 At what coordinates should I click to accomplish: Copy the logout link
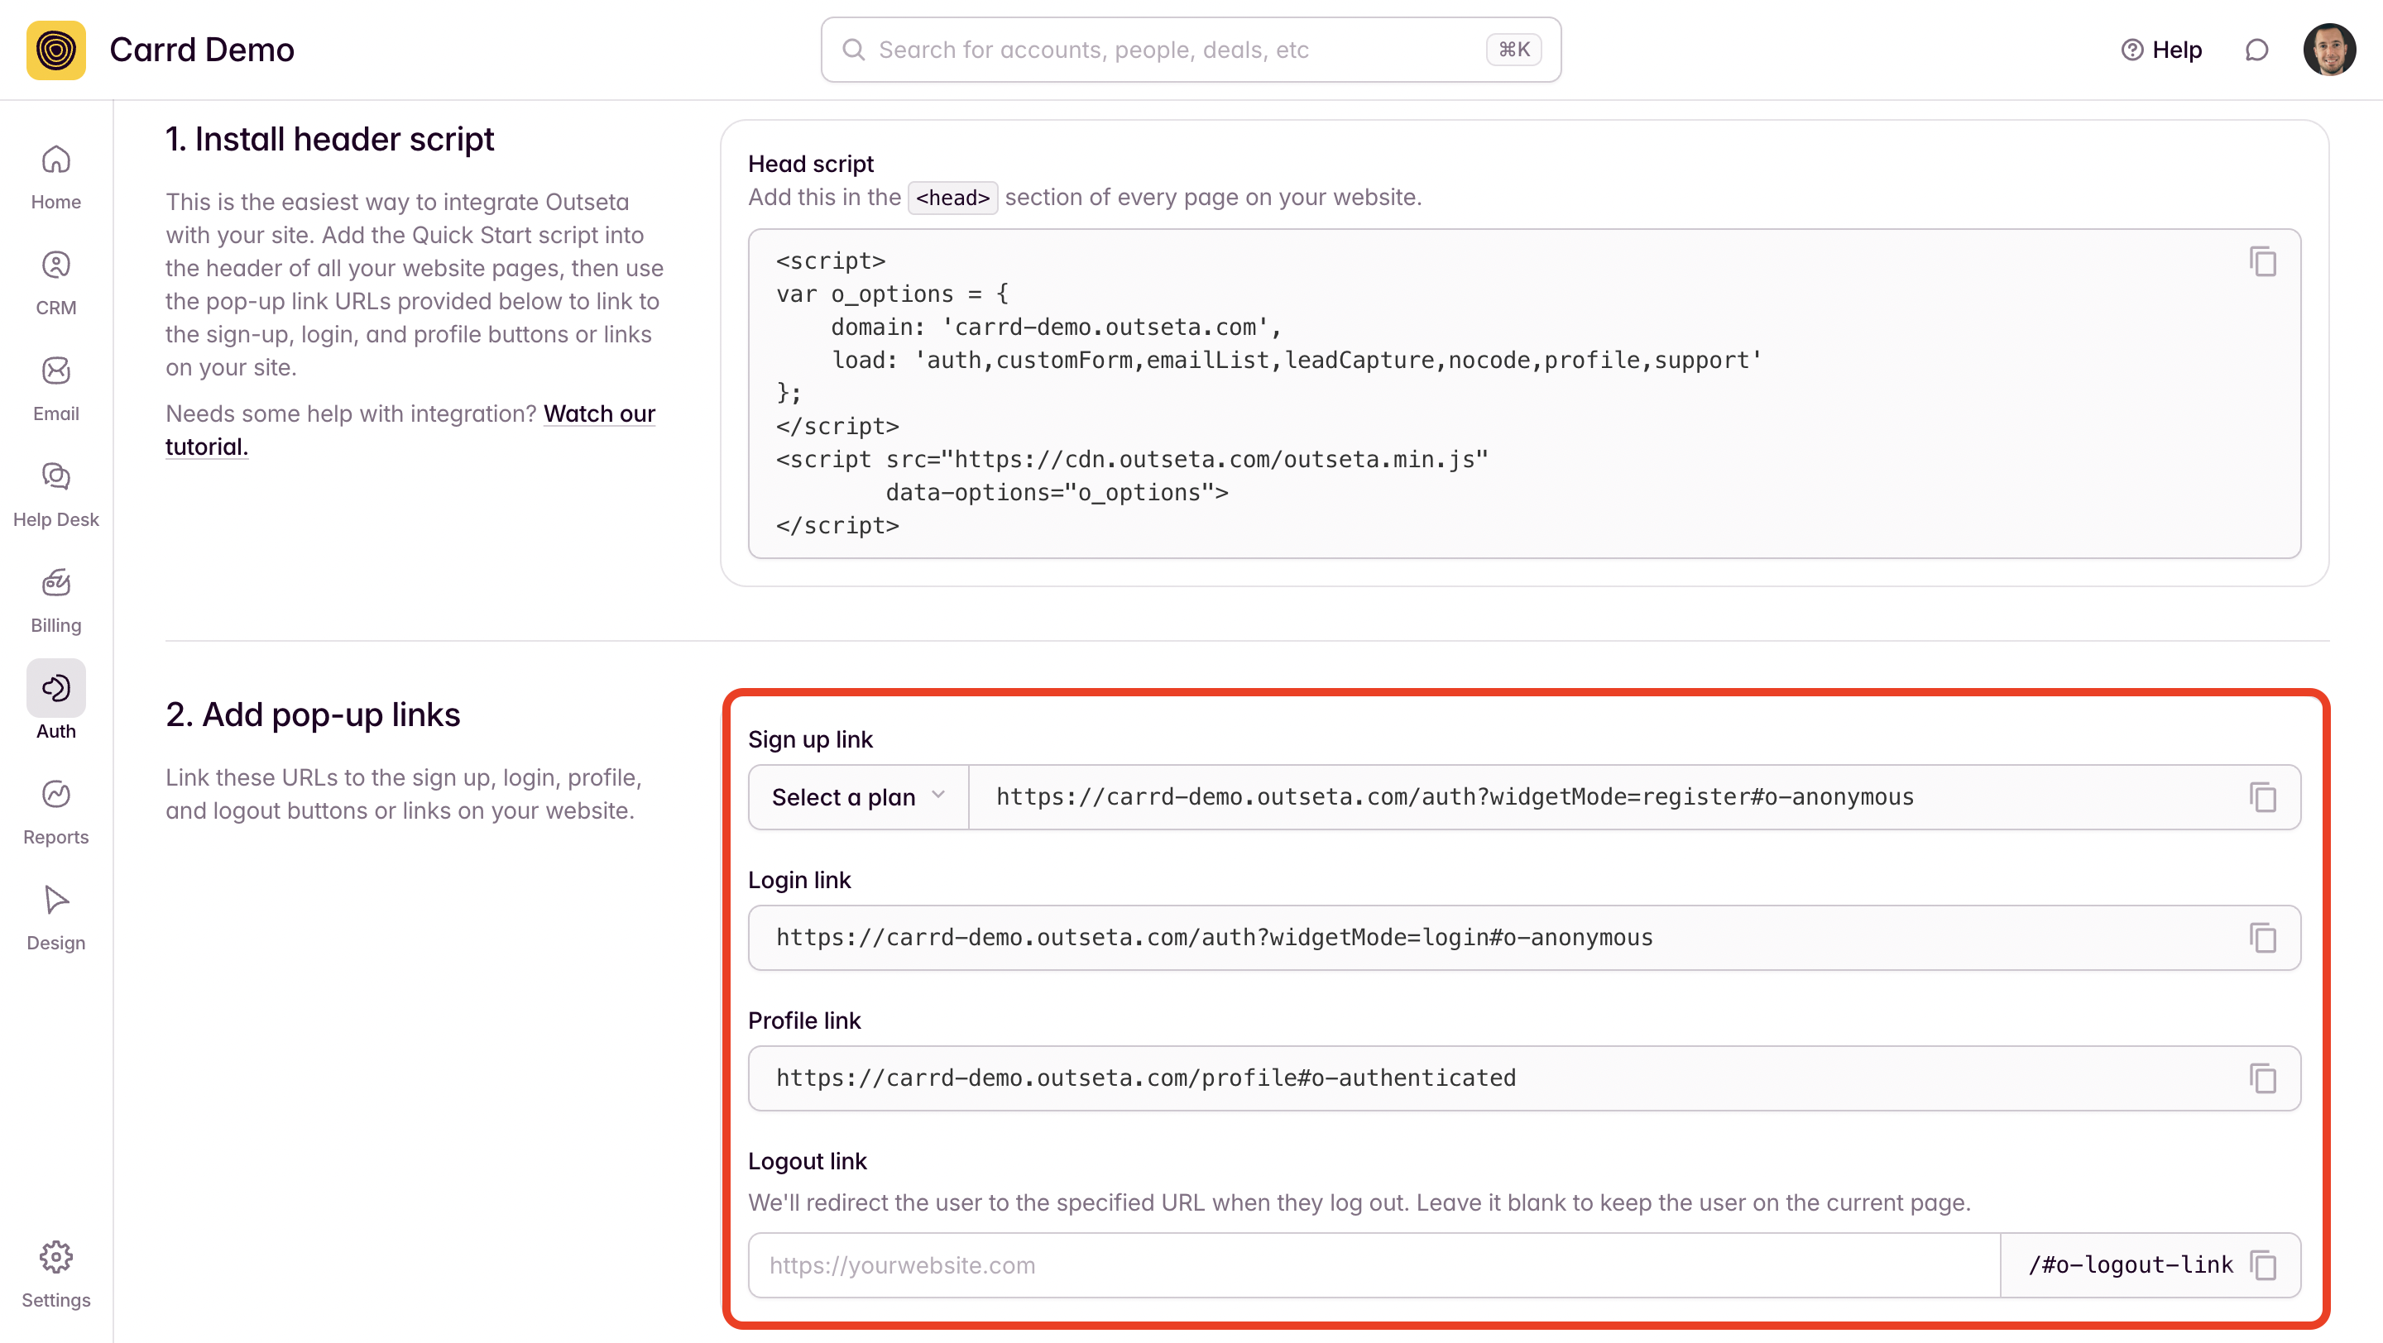click(2263, 1264)
